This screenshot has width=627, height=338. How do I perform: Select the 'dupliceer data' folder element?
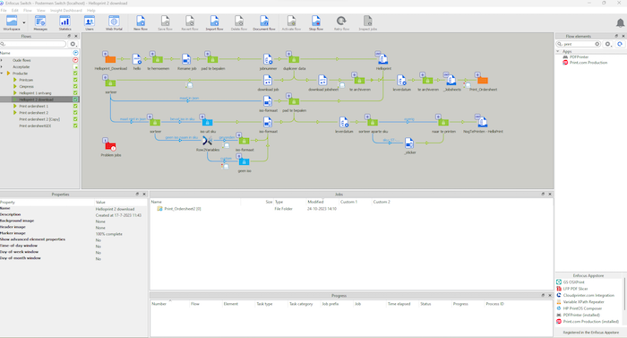coord(294,60)
